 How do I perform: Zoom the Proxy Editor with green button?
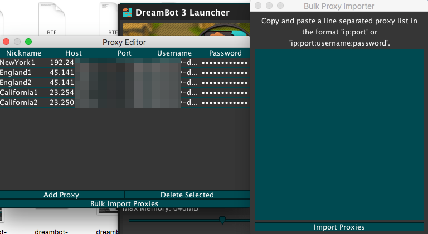(28, 42)
